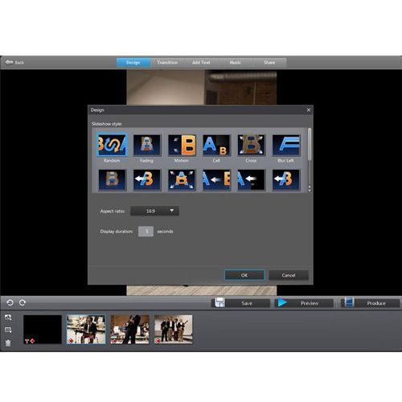Click the Produce button
The width and height of the screenshot is (402, 402).
click(x=370, y=303)
